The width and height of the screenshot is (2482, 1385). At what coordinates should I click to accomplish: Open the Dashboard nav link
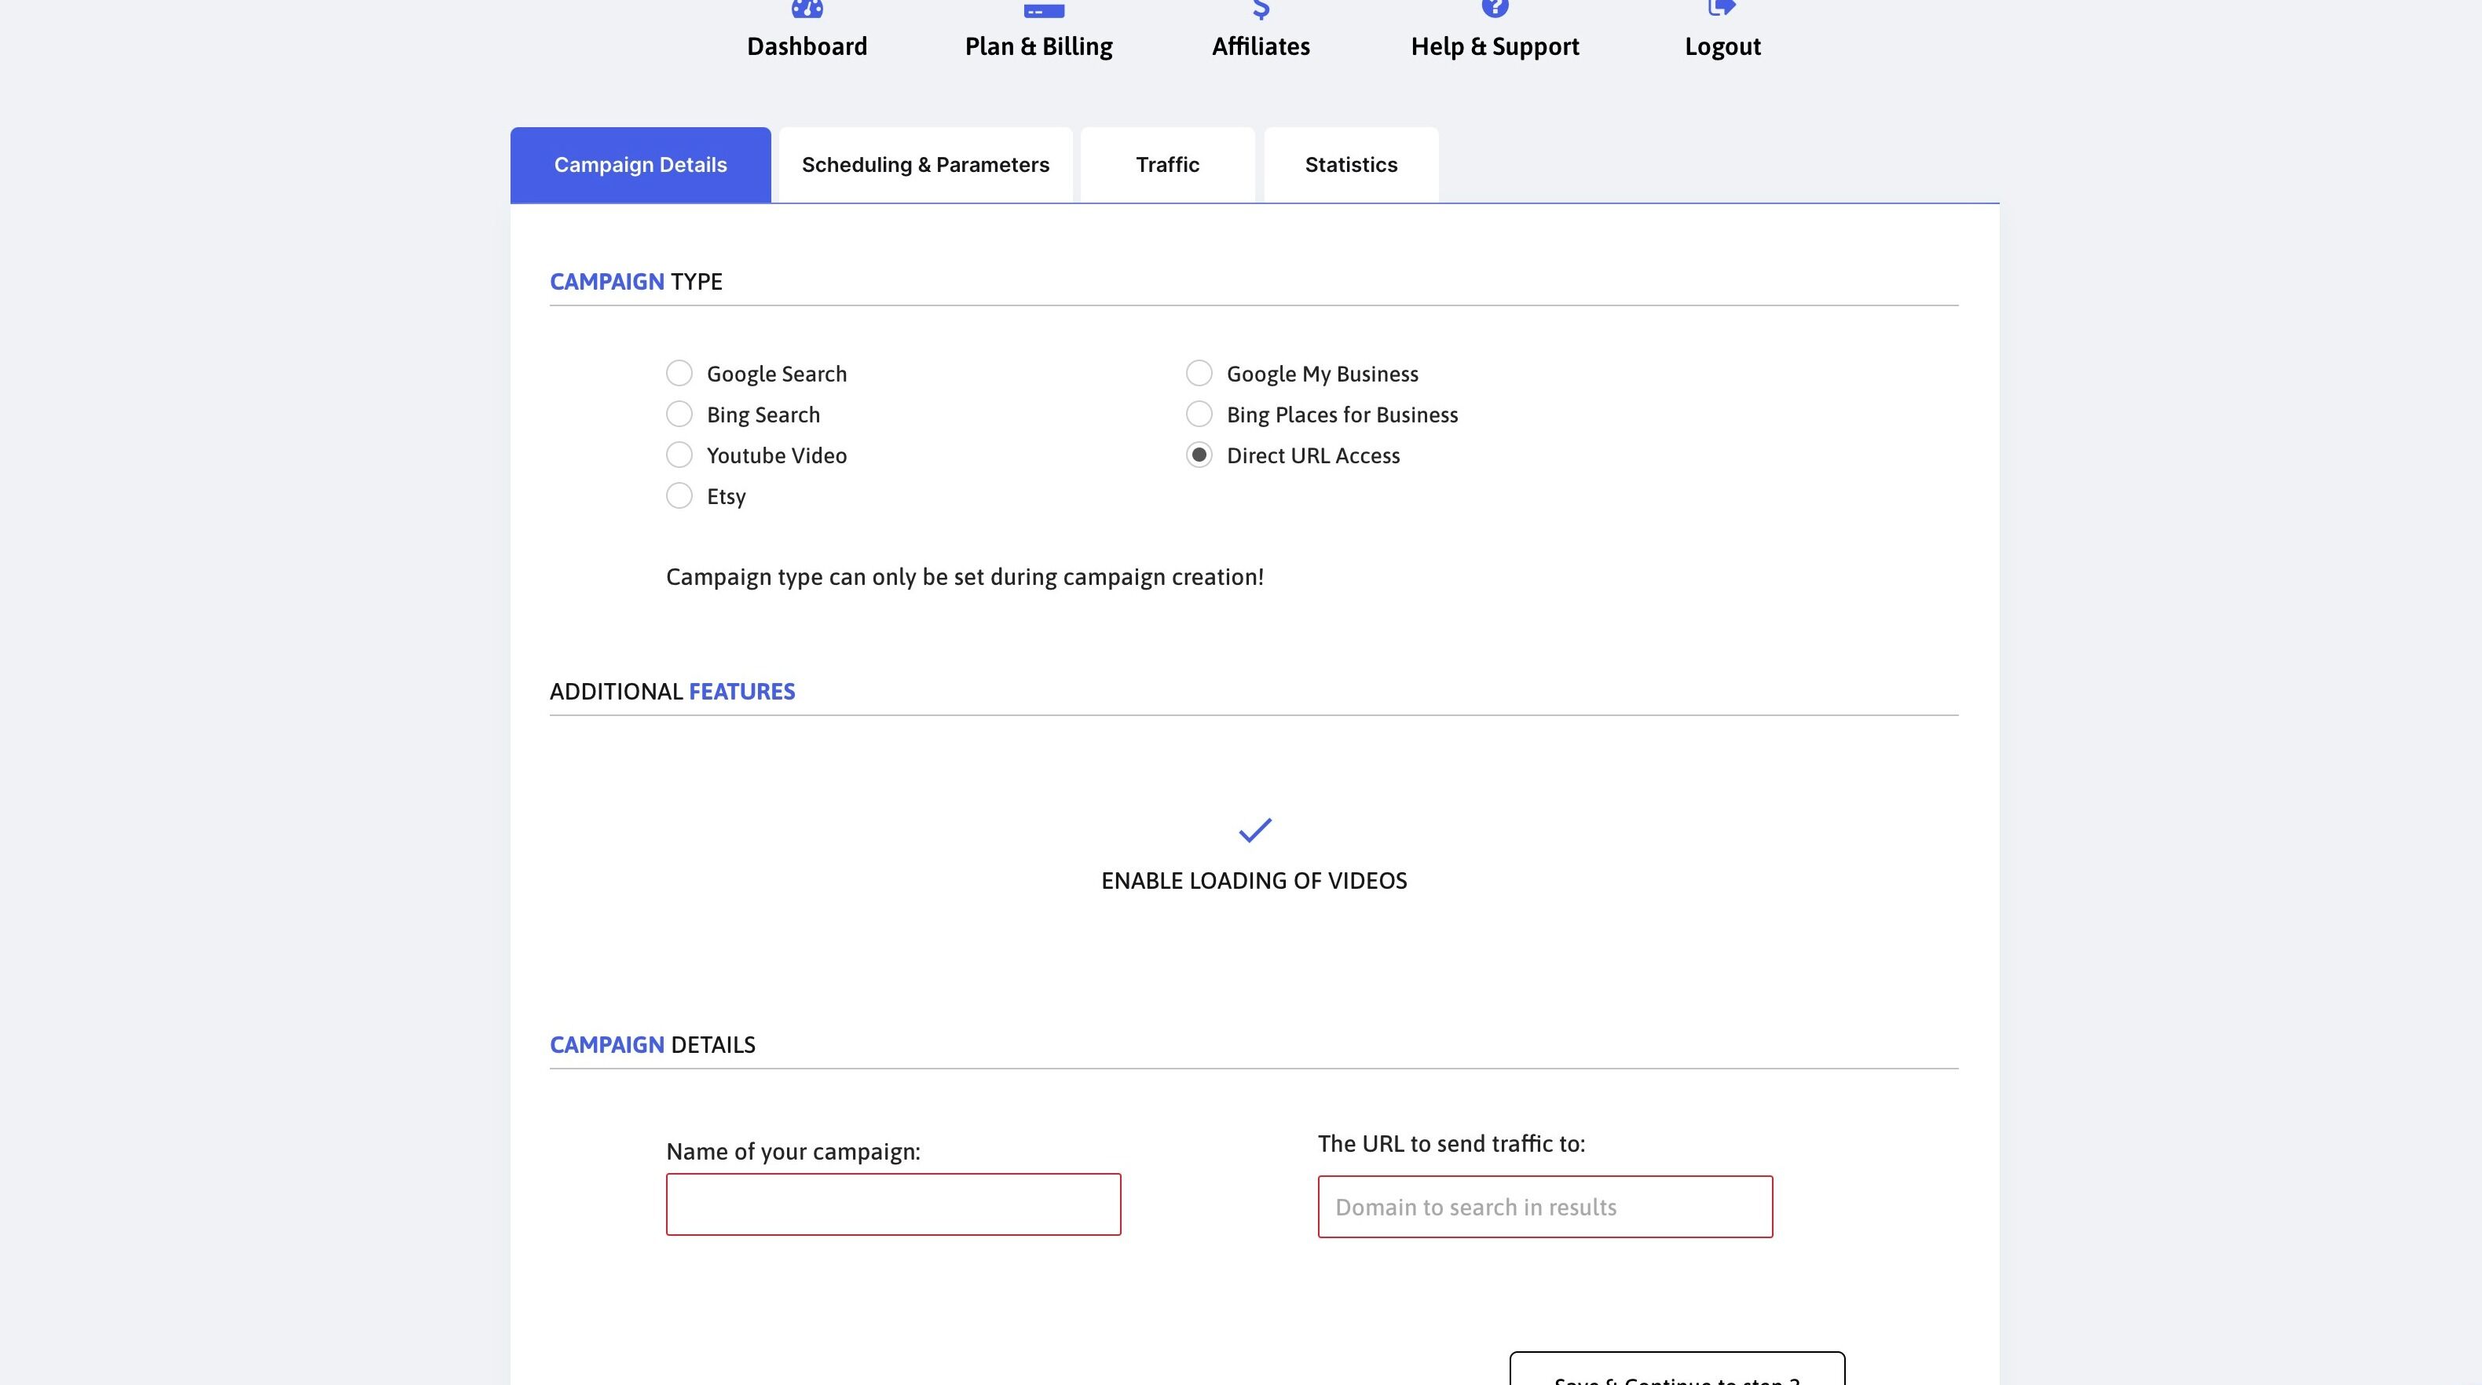pyautogui.click(x=807, y=31)
